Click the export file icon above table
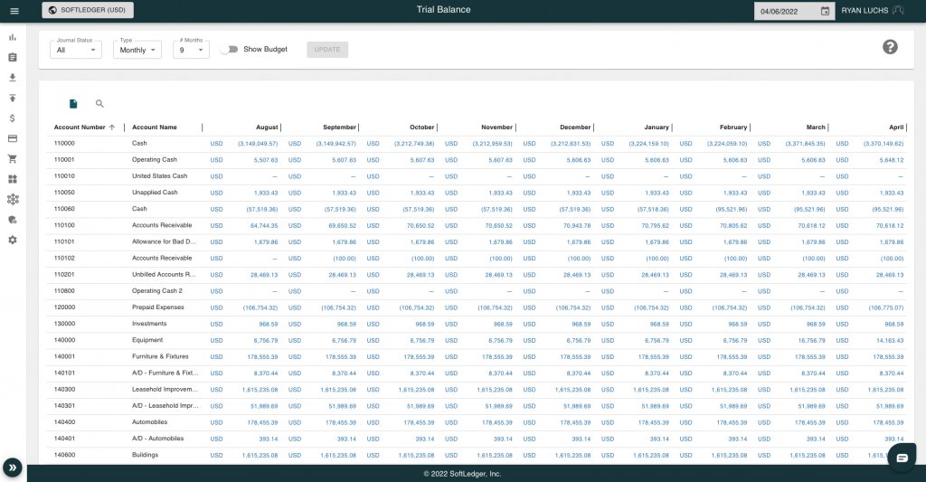 click(x=73, y=104)
